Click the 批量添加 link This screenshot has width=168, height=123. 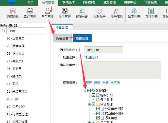coord(91,57)
